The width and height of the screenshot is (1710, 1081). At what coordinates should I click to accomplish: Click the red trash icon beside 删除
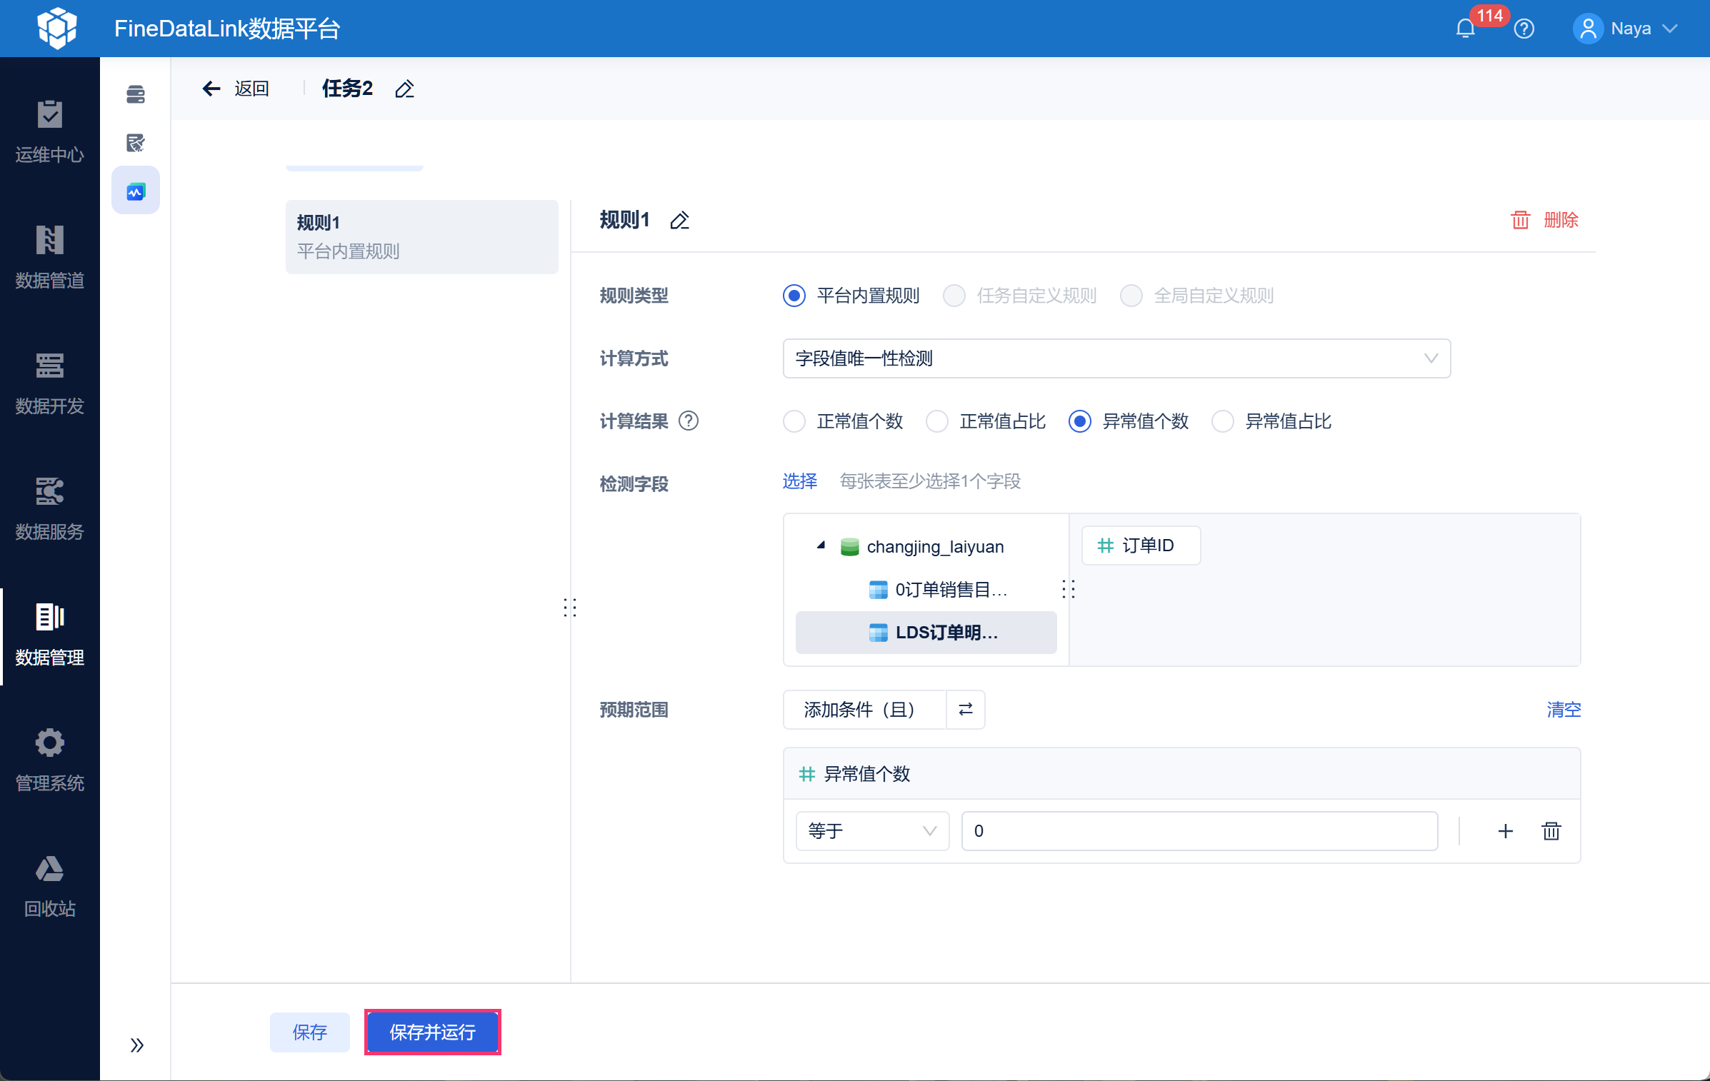click(x=1520, y=220)
